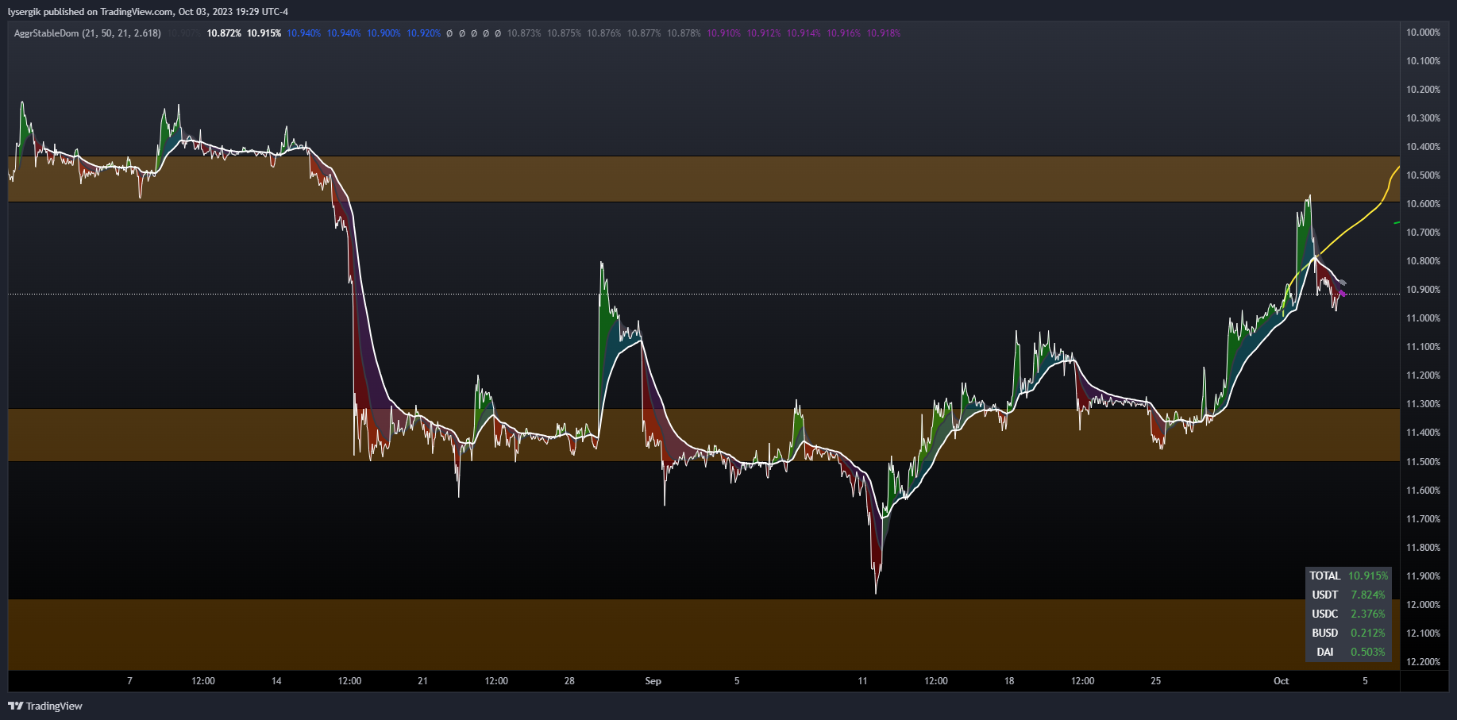Click the 25 date label on time axis
1457x720 pixels.
click(1155, 681)
